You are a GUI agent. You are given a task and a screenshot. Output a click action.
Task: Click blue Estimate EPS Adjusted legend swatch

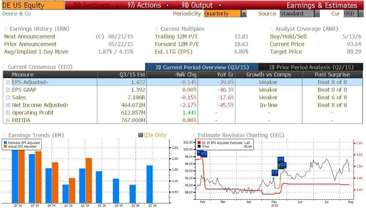point(5,143)
